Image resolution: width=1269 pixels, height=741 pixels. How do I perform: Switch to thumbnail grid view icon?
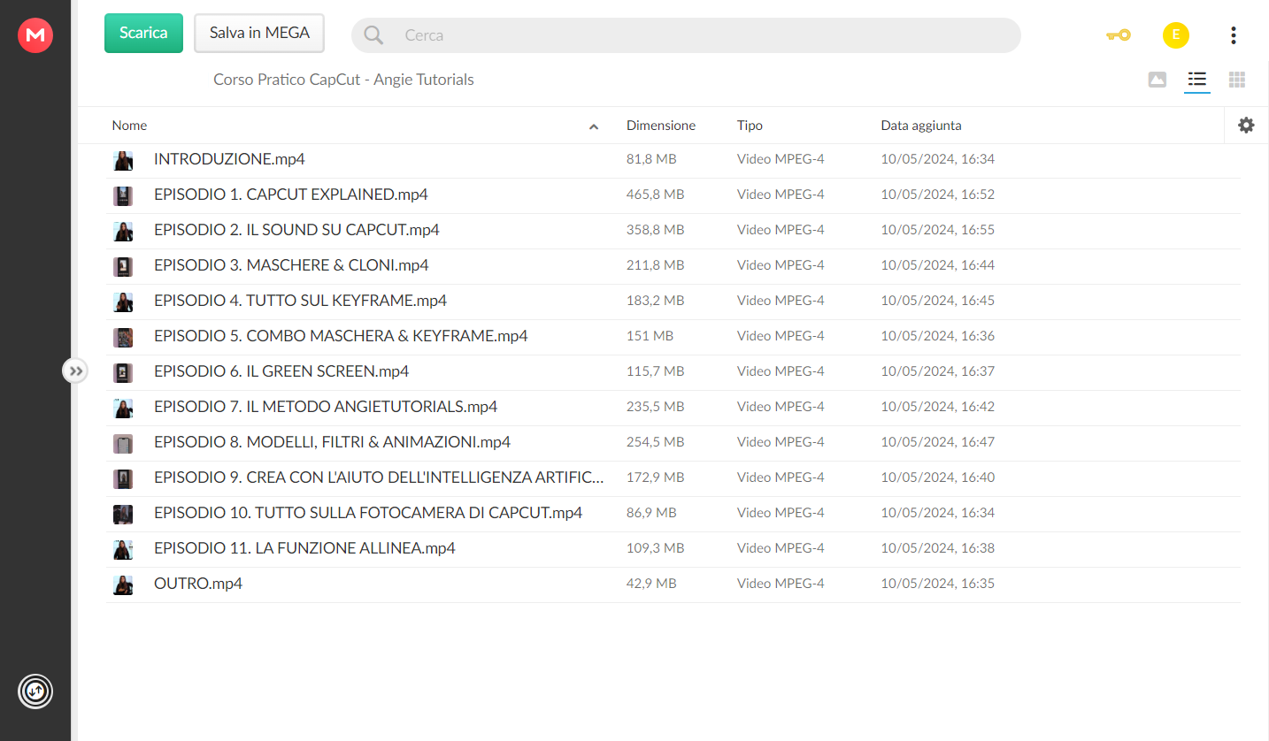coord(1237,80)
